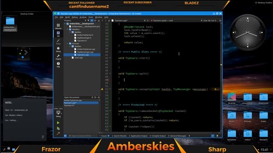The image size is (273, 153).
Task: Toggle synchronize with editor link icon
Action: click(92, 20)
